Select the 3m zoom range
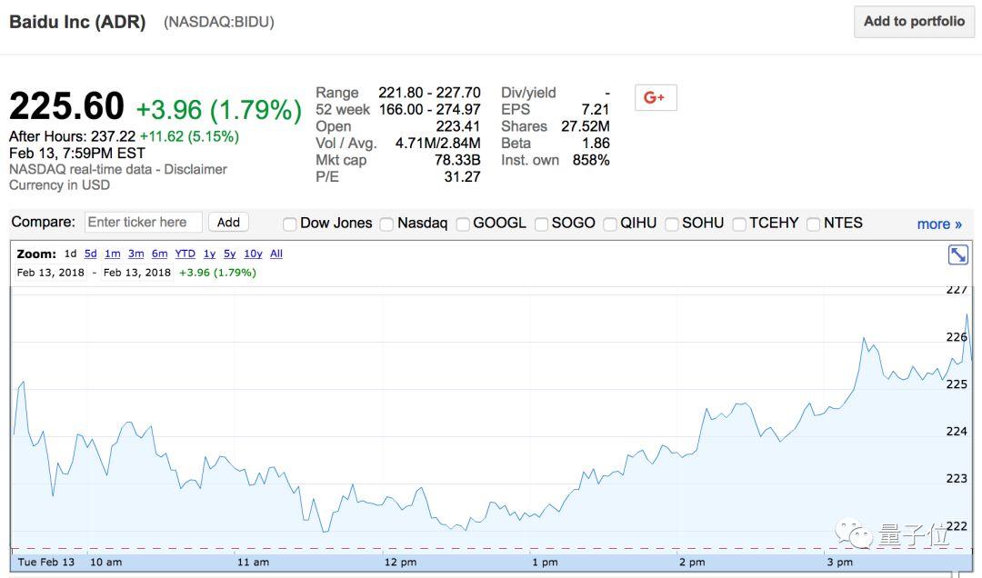This screenshot has height=578, width=982. click(x=135, y=254)
